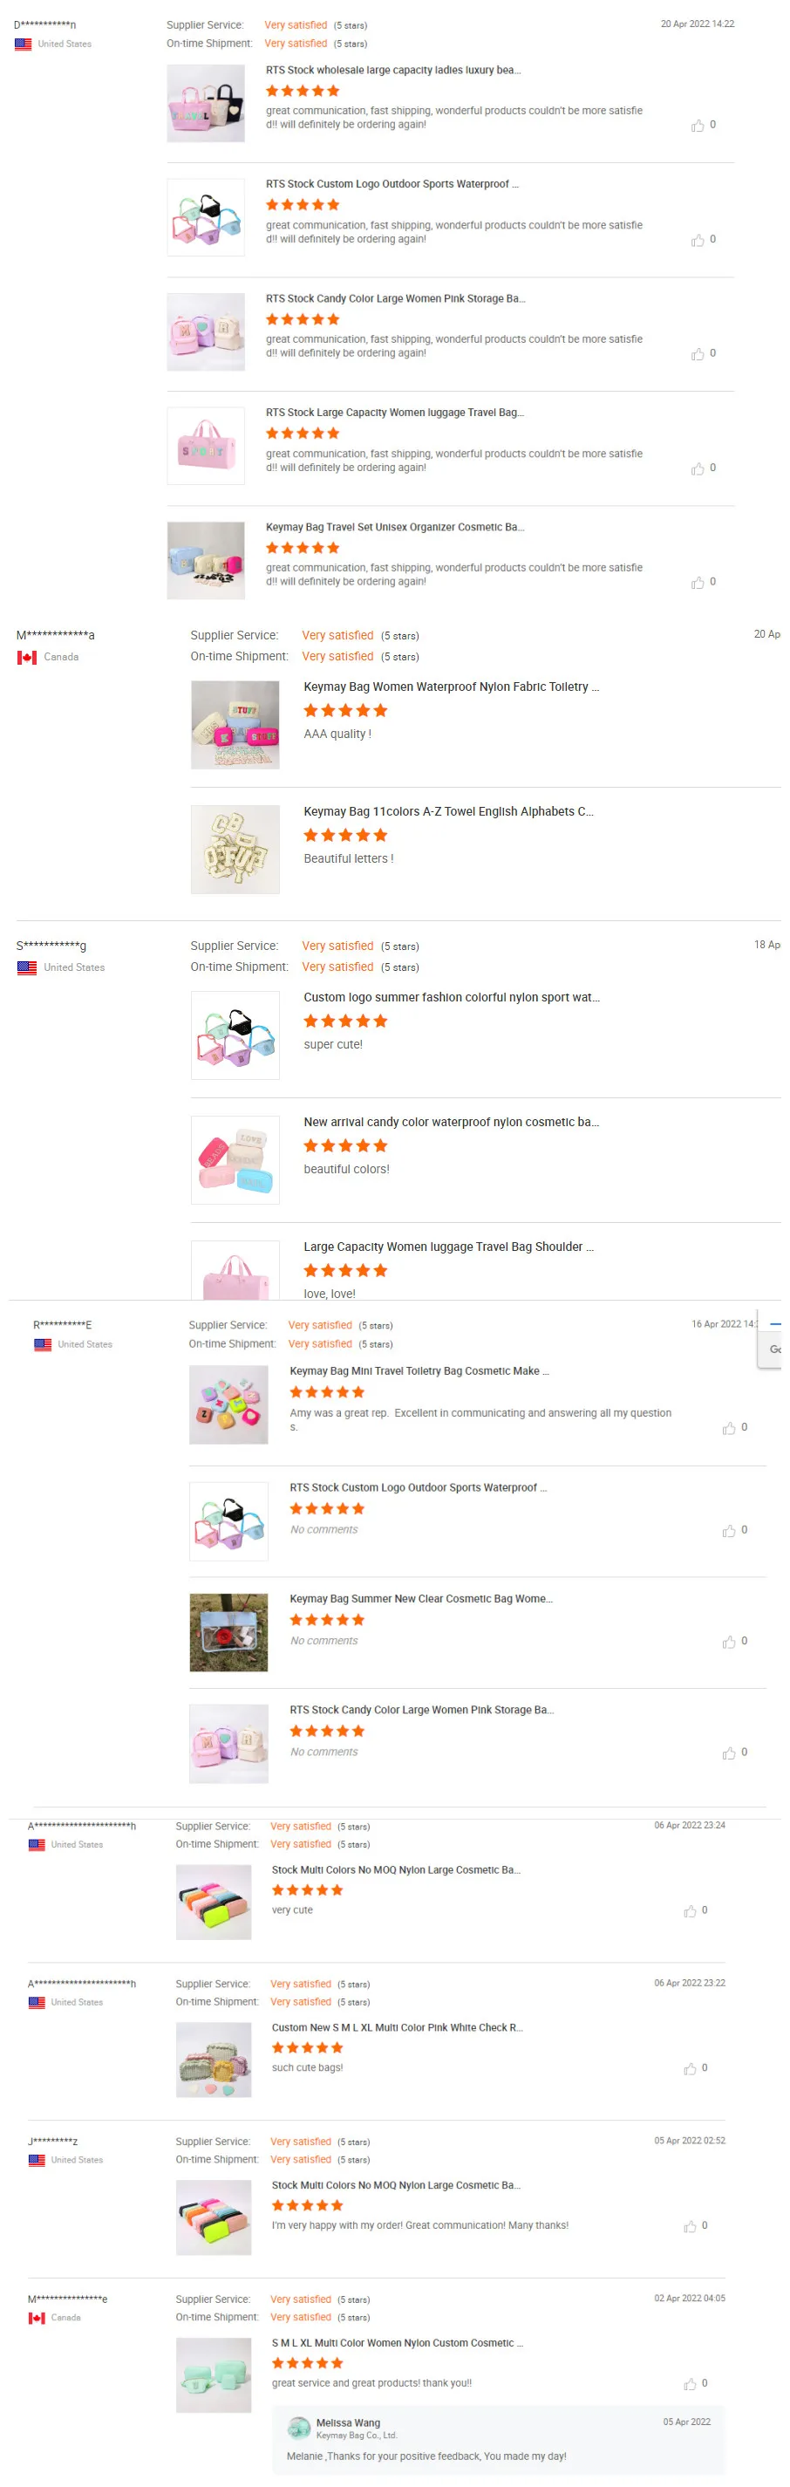Thumbs-up the Clear Cosmetic Bag review
The height and width of the screenshot is (2487, 790).
coord(728,1641)
